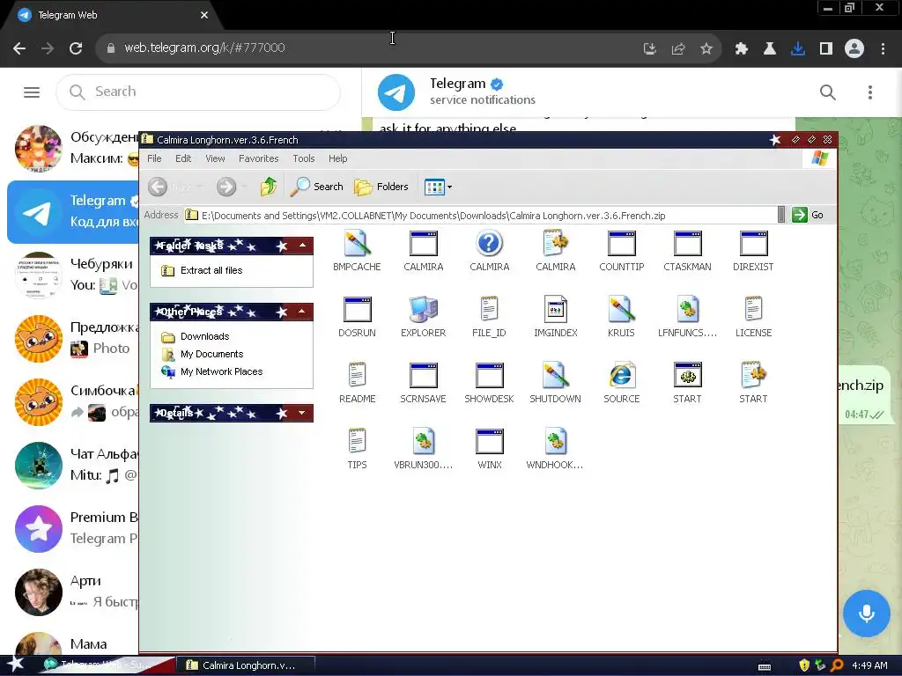902x676 pixels.
Task: Click Chrome's back arrow
Action: coord(19,48)
